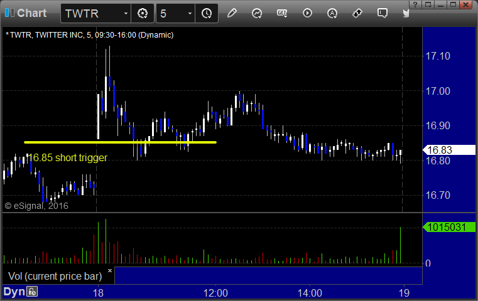This screenshot has width=478, height=301.
Task: Click the 1015031 volume value marker
Action: pyautogui.click(x=448, y=227)
